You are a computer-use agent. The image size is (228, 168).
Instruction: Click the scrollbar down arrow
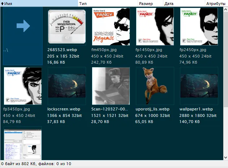225,158
